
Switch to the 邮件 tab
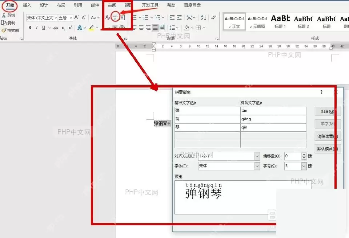(x=95, y=5)
